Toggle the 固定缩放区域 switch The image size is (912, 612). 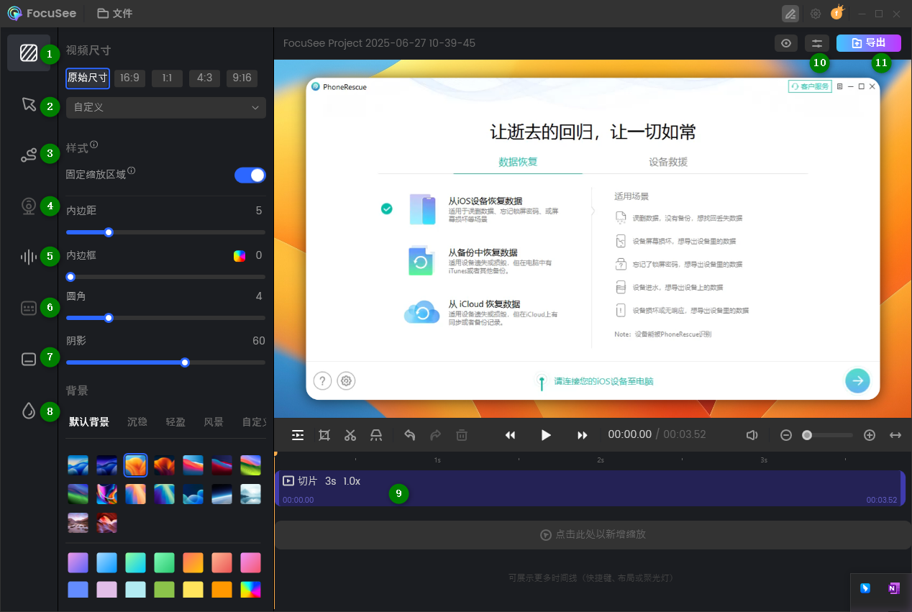coord(250,175)
